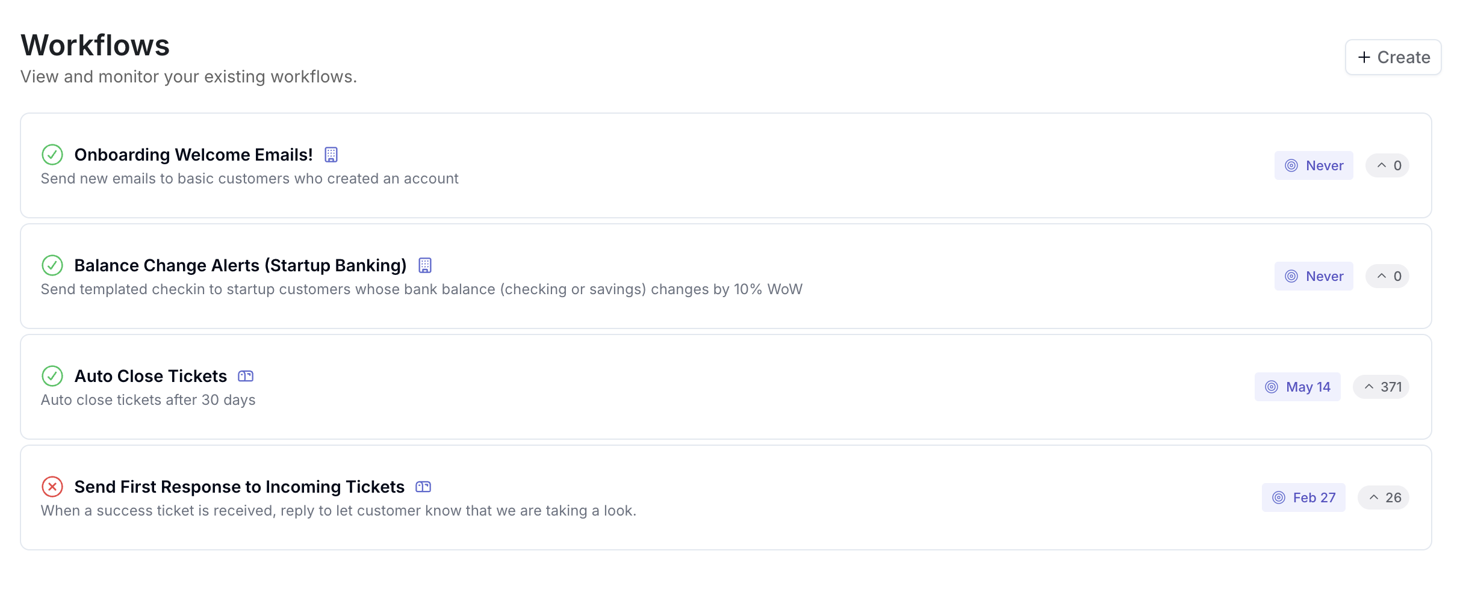The height and width of the screenshot is (616, 1463).
Task: Click the building icon beside Onboarding Welcome Emails
Action: (331, 155)
